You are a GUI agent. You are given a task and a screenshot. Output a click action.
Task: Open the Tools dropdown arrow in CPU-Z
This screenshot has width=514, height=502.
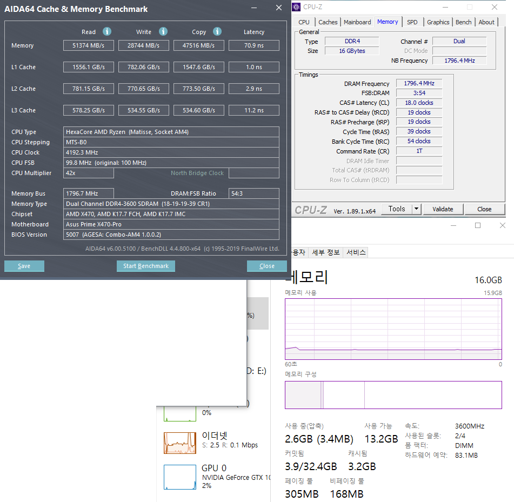pyautogui.click(x=416, y=209)
